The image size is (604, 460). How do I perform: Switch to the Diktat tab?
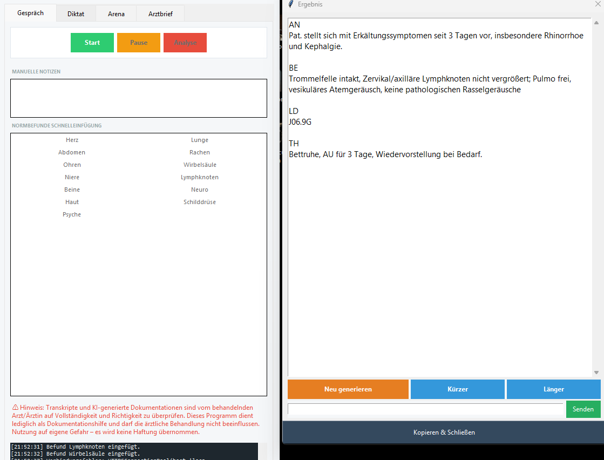point(76,14)
